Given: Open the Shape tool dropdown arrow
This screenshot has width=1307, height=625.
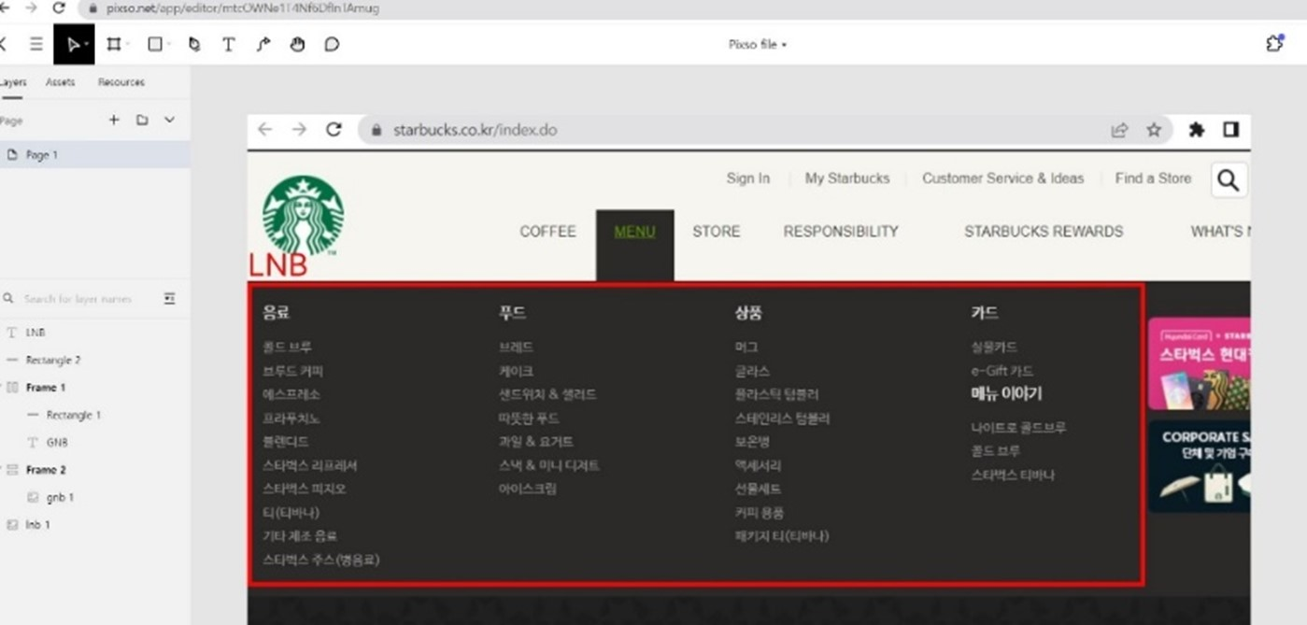Looking at the screenshot, I should (x=169, y=45).
